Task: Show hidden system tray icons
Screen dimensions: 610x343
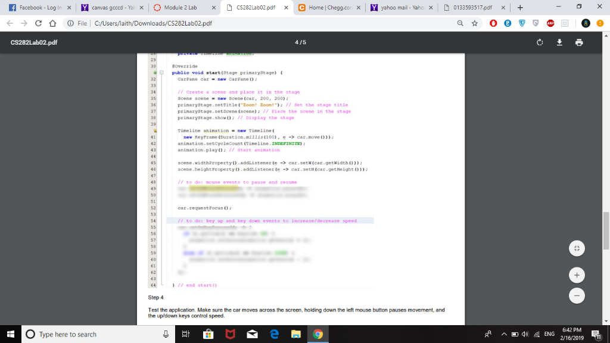Action: (x=504, y=334)
